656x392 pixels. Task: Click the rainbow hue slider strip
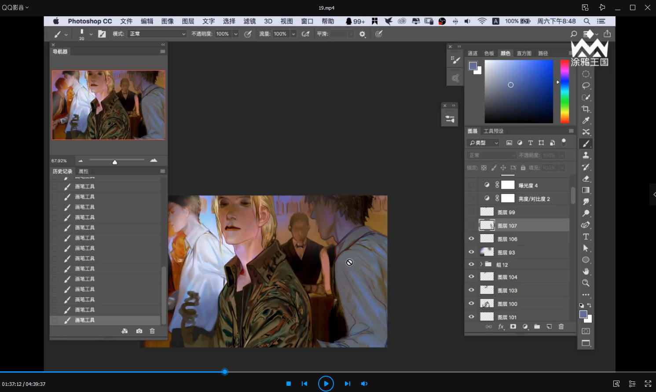coord(564,92)
